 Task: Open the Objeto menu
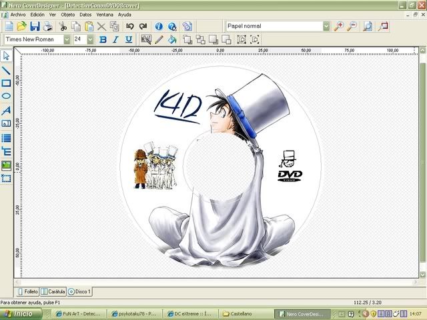click(68, 14)
